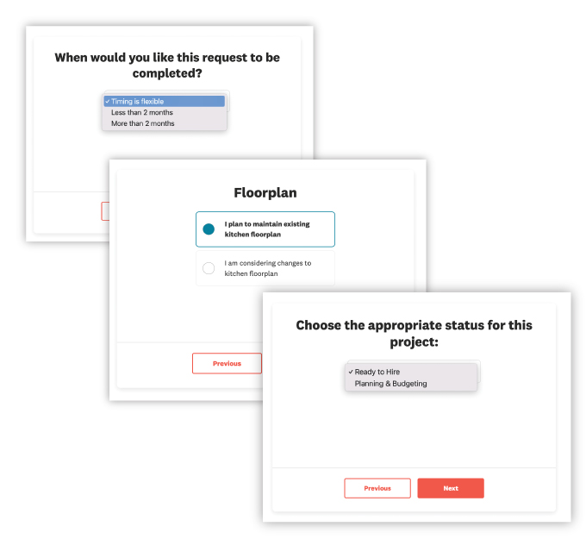This screenshot has width=586, height=539.
Task: Click the partially hidden button on timing card
Action: point(104,211)
